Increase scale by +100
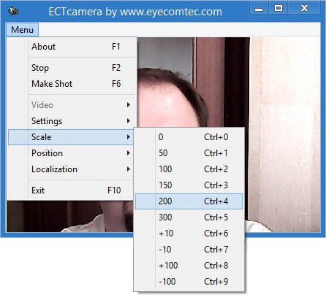The height and width of the screenshot is (297, 326). (x=189, y=266)
